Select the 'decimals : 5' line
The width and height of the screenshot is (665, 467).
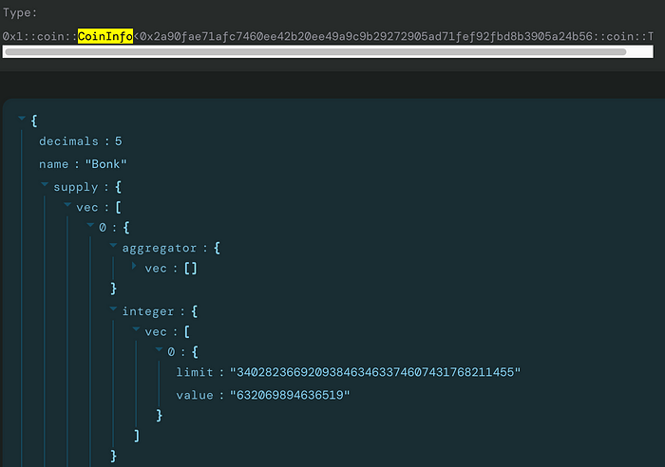coord(81,141)
